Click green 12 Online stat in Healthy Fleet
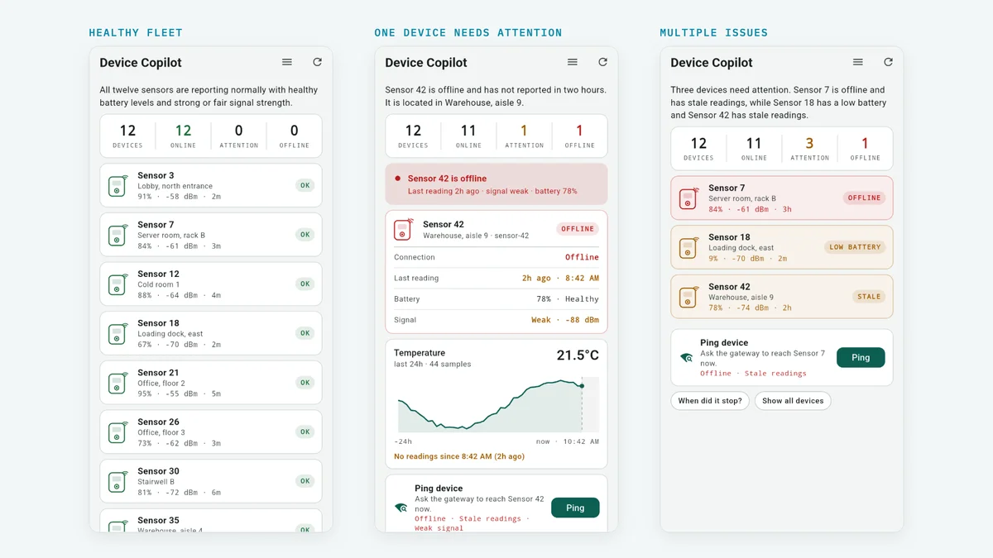The width and height of the screenshot is (993, 558). tap(183, 136)
